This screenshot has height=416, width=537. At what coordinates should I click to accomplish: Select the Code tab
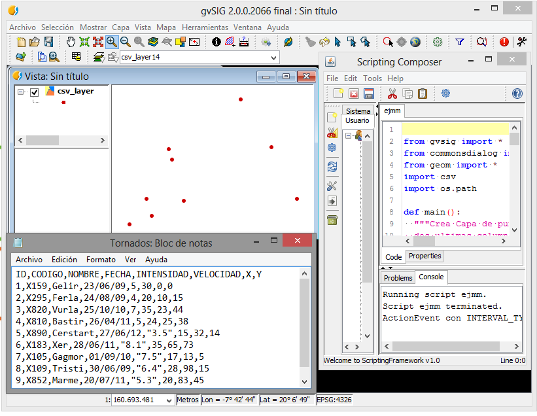point(393,257)
